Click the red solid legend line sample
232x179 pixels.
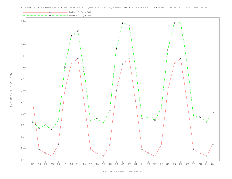coord(45,12)
